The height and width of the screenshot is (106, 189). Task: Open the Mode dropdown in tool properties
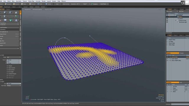[14, 57]
